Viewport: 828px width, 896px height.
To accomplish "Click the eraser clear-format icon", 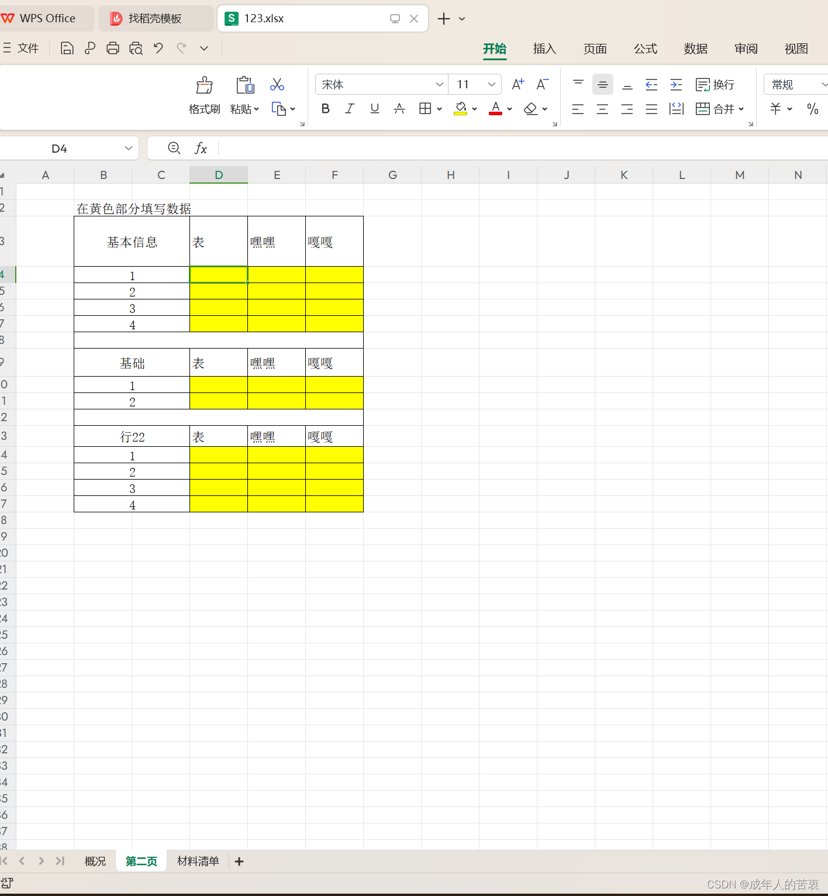I will (x=530, y=109).
